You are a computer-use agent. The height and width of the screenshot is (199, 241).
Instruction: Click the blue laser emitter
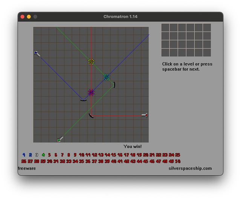tap(37, 54)
